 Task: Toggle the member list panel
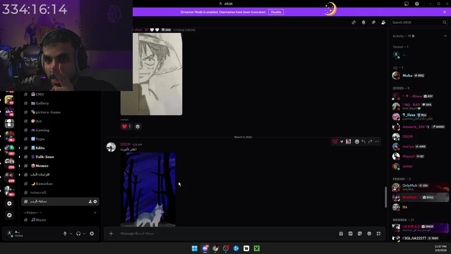coord(383,22)
